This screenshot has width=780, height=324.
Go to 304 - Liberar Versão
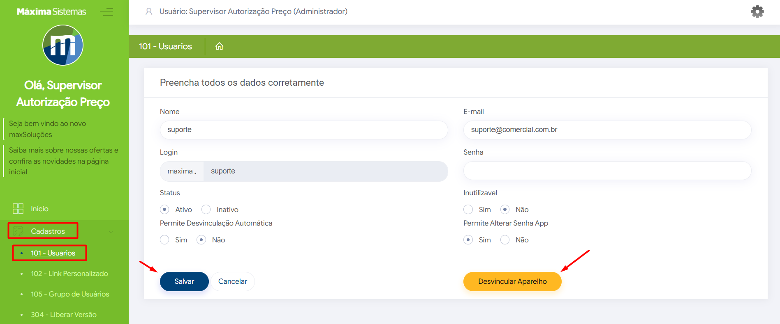[x=64, y=315]
